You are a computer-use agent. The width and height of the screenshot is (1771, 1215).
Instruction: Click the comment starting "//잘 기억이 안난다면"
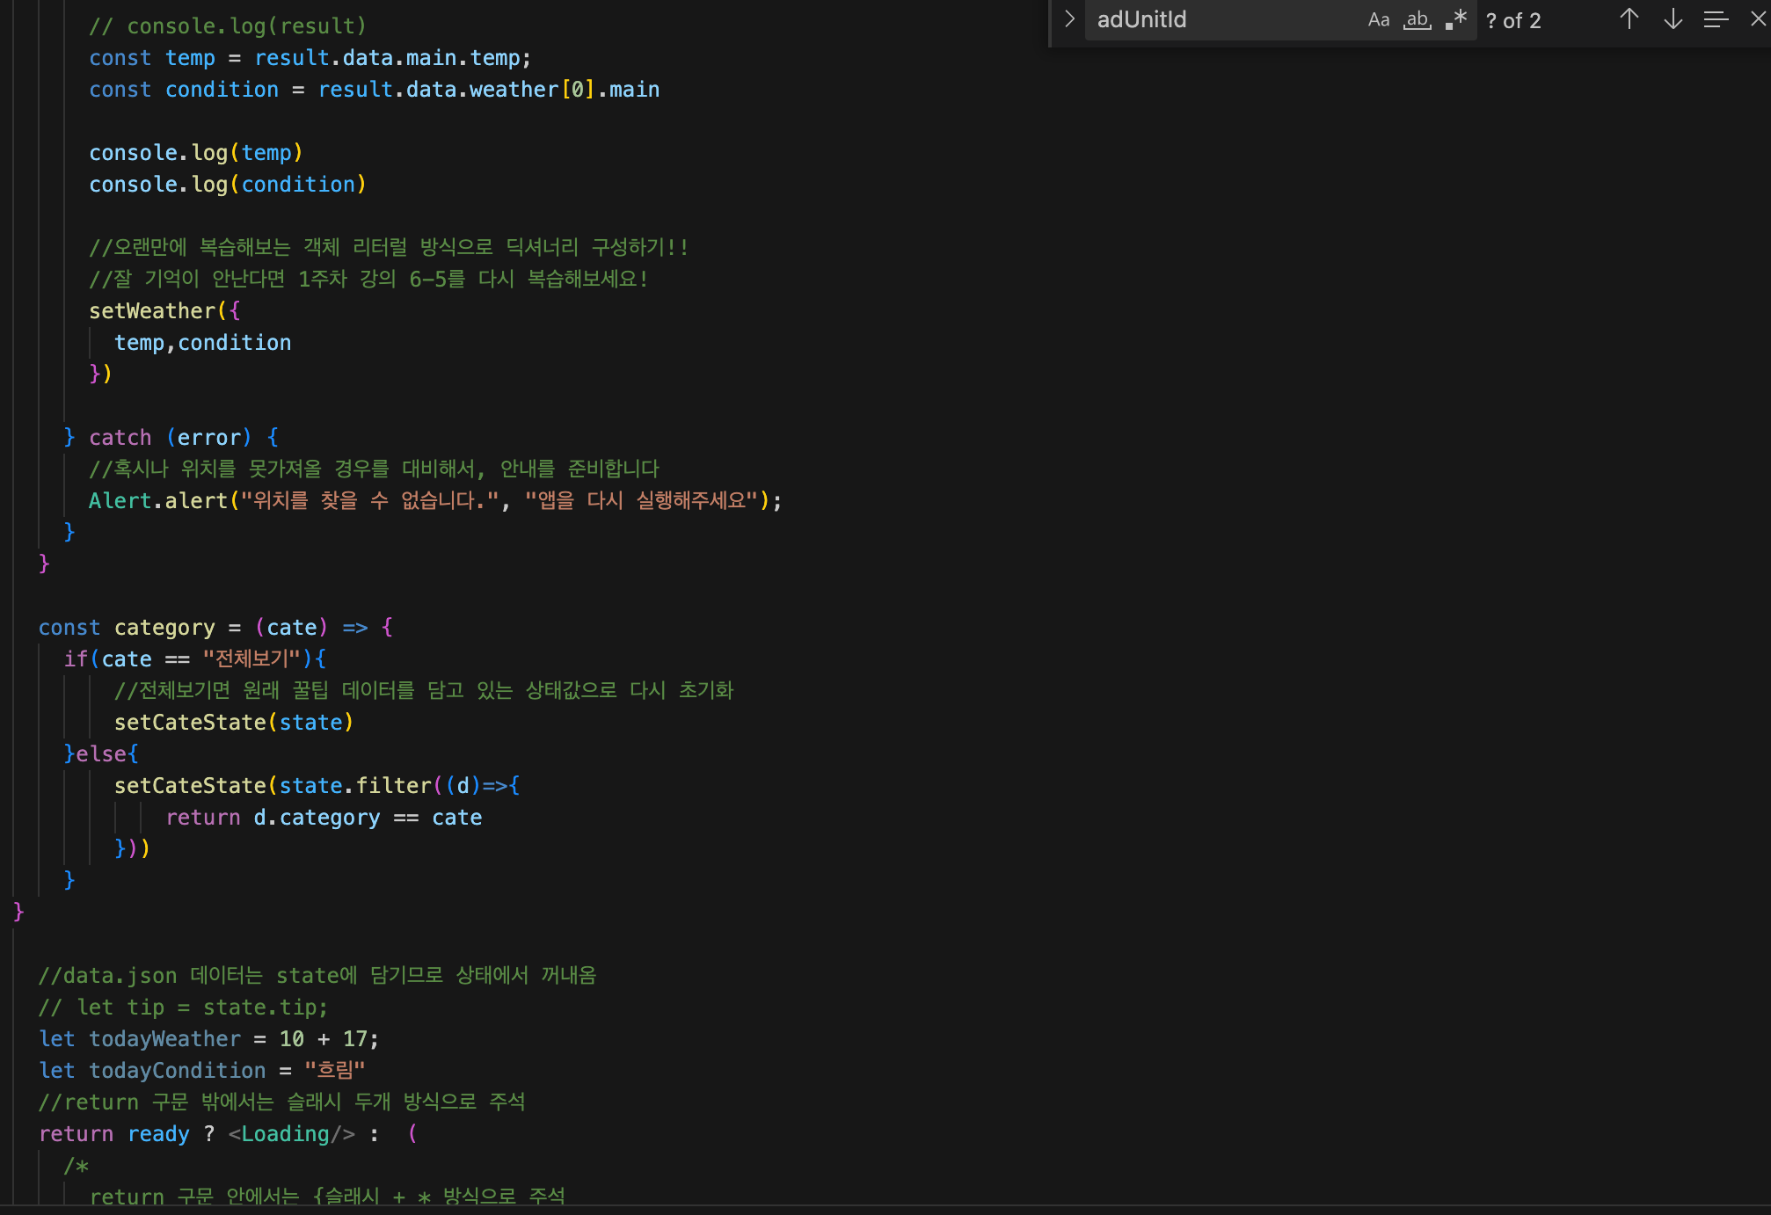(368, 280)
